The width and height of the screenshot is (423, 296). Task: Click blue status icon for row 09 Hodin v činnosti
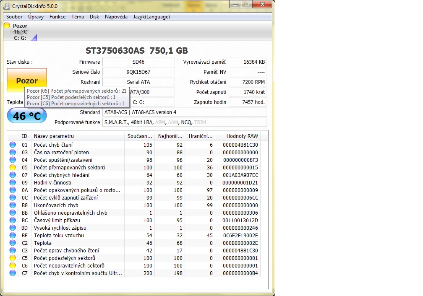(13, 182)
